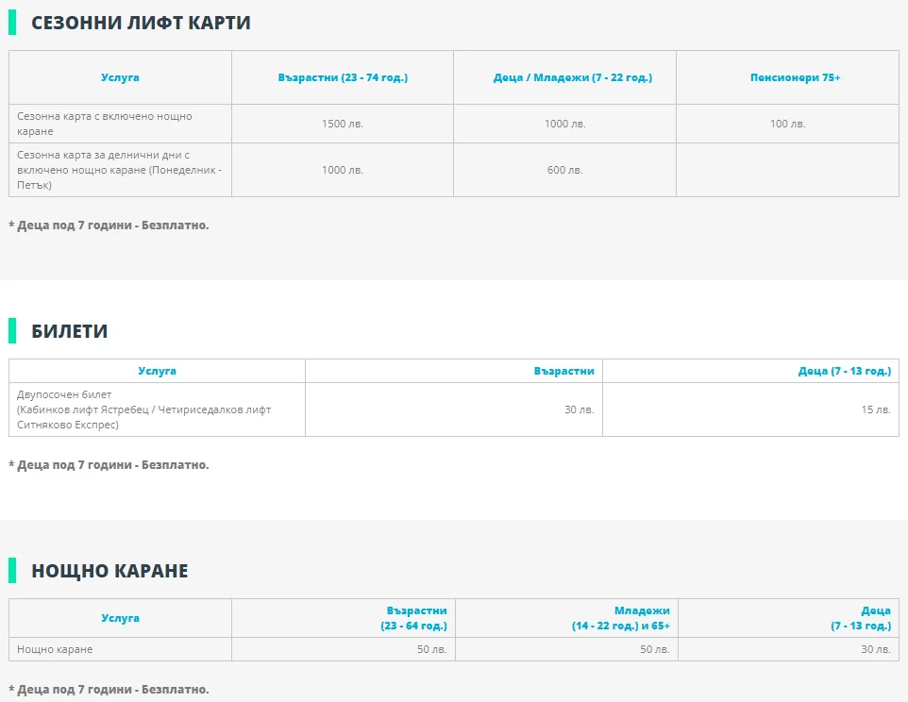Image resolution: width=908 pixels, height=702 pixels.
Task: Click the 30 лв. children's night skiing price
Action: (875, 649)
